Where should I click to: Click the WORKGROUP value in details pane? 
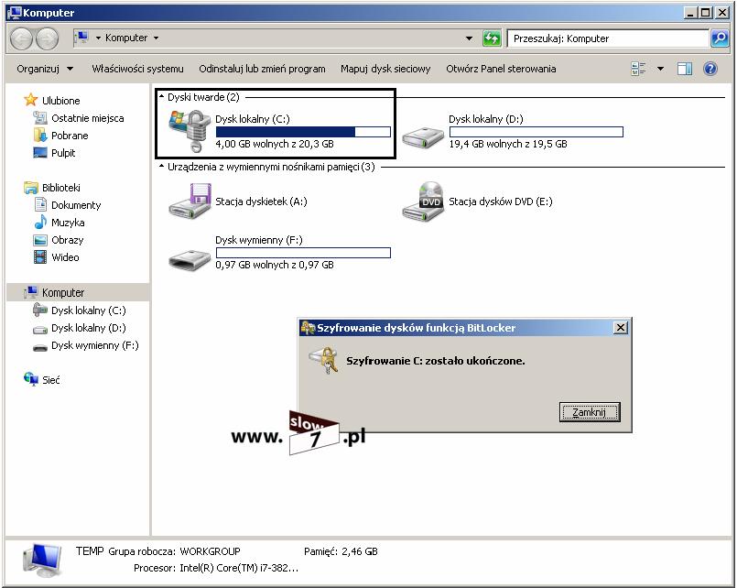tap(210, 551)
